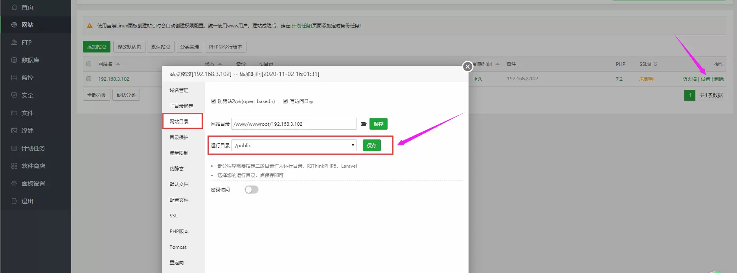The width and height of the screenshot is (737, 273).
Task: Close the site modification dialog
Action: 467,67
